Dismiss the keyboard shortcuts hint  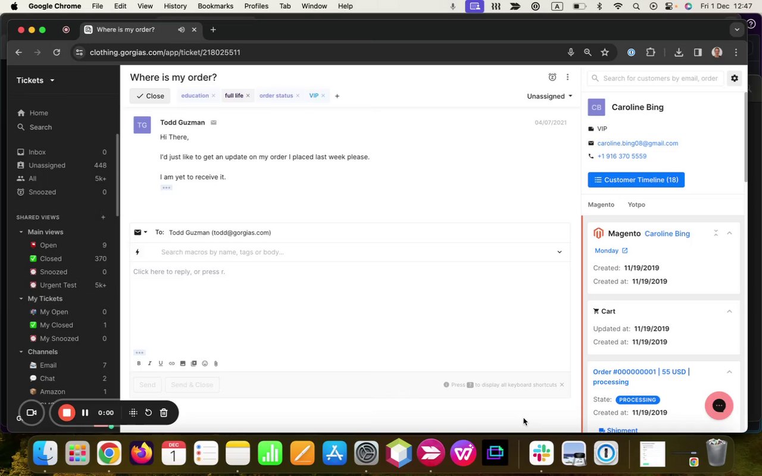pyautogui.click(x=561, y=385)
